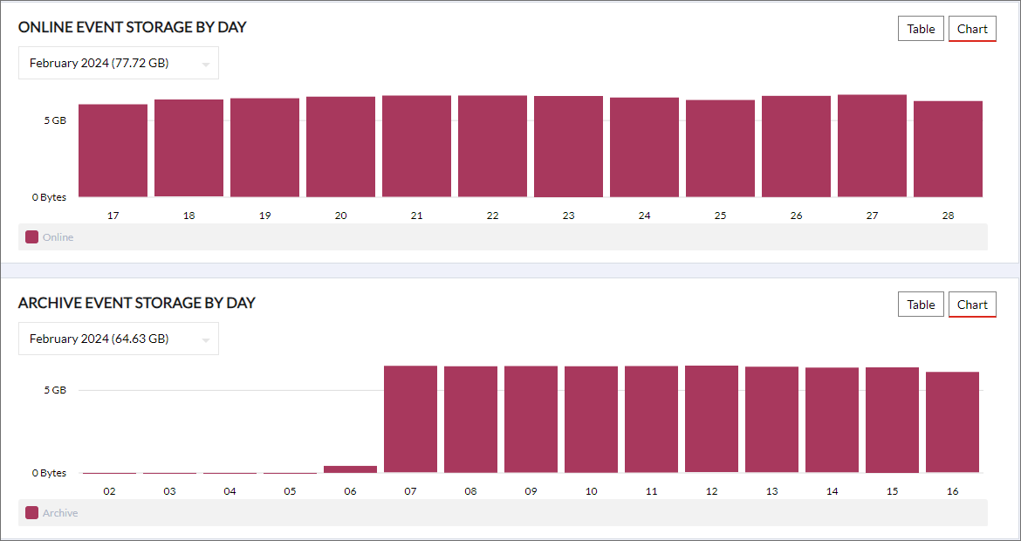Select Chart view for Online Event Storage
The image size is (1021, 541).
click(x=972, y=29)
